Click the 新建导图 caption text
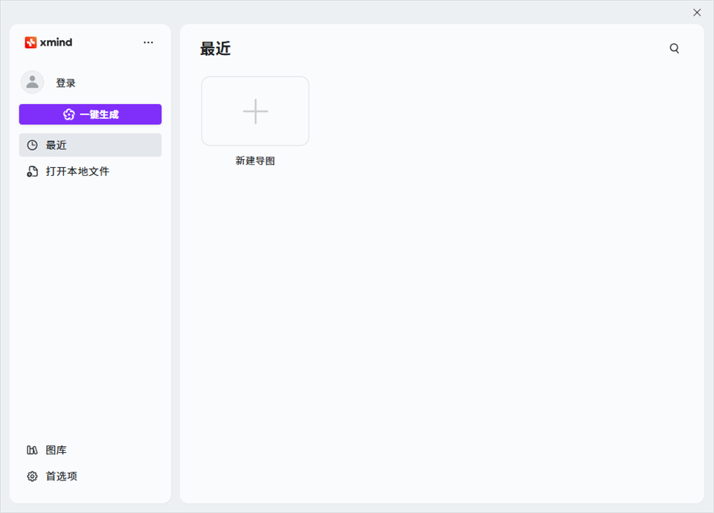Screen dimensions: 714x513 (255, 160)
